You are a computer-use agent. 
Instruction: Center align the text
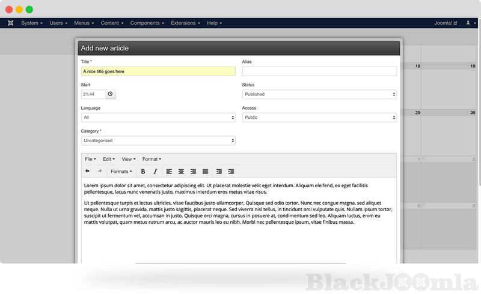[x=181, y=172]
